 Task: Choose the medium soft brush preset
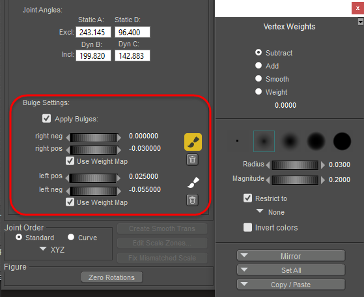point(290,141)
